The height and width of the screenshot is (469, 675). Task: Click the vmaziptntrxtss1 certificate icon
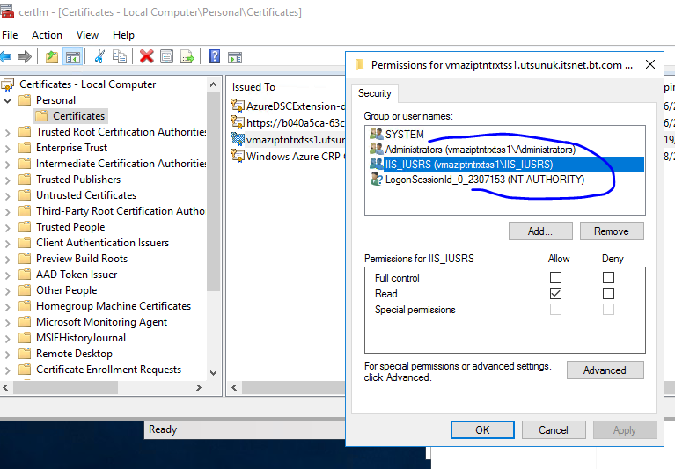click(238, 139)
